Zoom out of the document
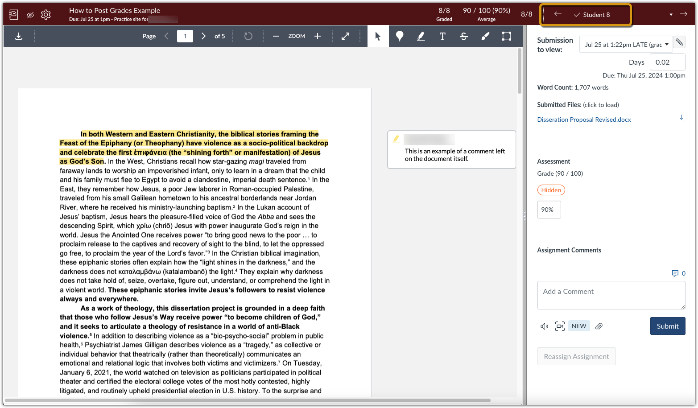 (x=276, y=36)
